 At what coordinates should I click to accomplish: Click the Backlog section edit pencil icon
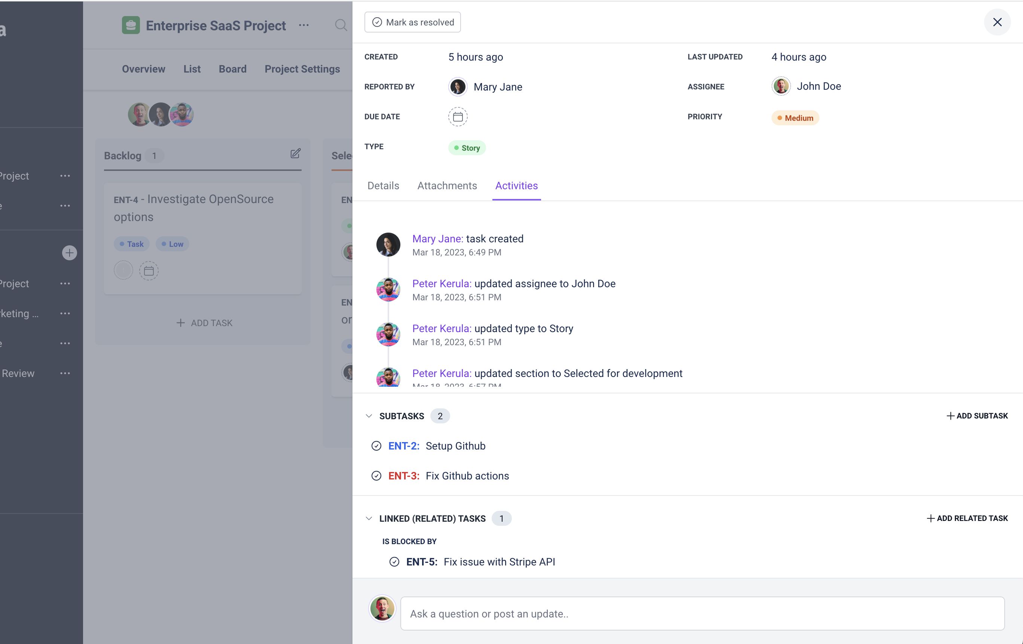(x=295, y=154)
